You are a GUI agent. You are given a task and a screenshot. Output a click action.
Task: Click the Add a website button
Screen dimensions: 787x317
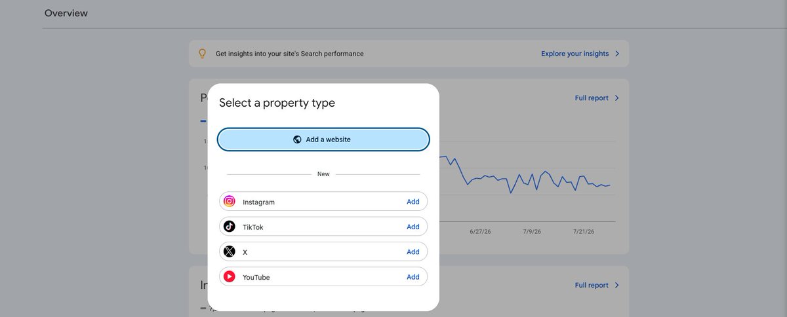click(x=323, y=140)
